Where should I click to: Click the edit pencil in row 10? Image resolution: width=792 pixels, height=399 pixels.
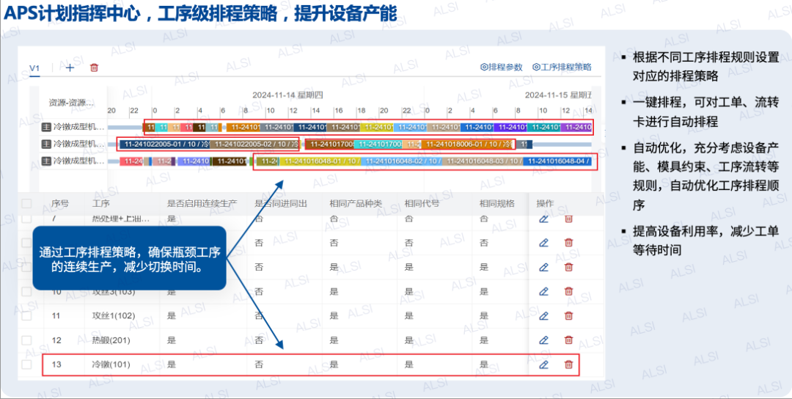(543, 291)
